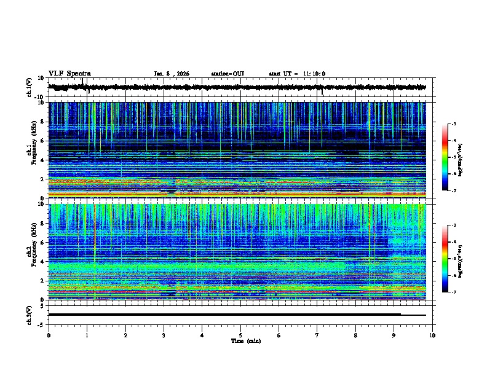Click the ch.3(V) axis label
The image size is (487, 376).
coord(29,315)
